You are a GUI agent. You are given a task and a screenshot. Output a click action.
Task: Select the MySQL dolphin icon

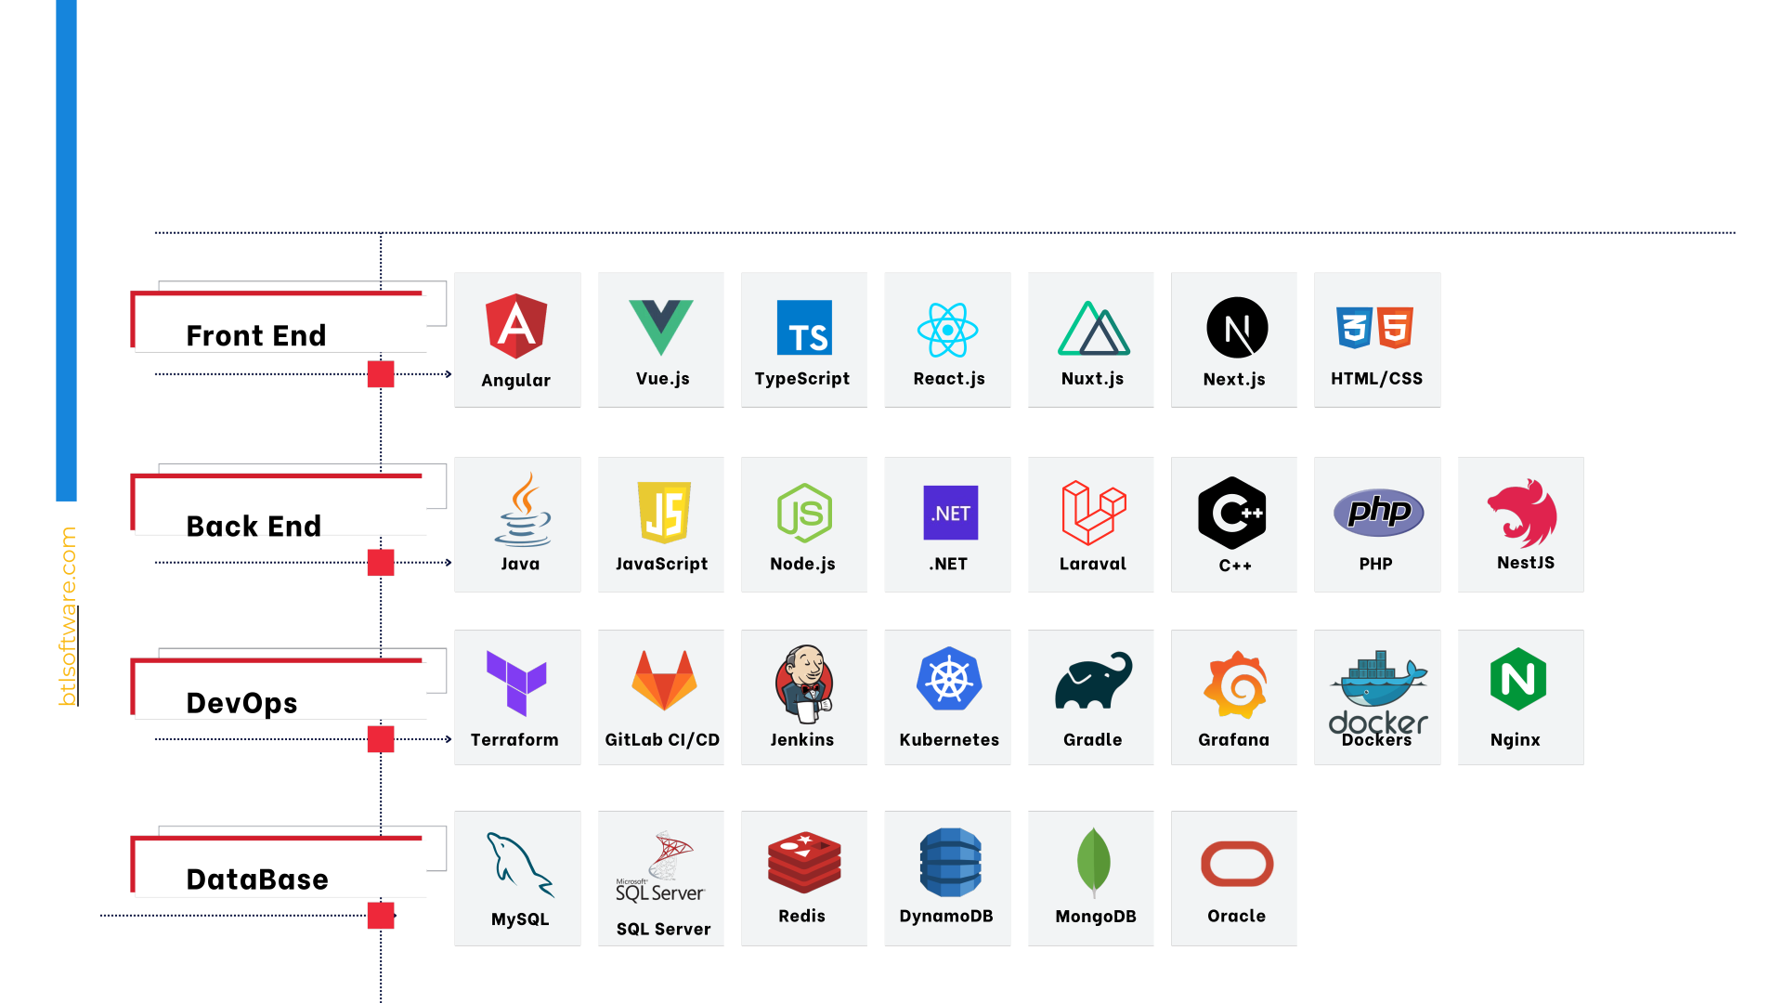tap(520, 865)
